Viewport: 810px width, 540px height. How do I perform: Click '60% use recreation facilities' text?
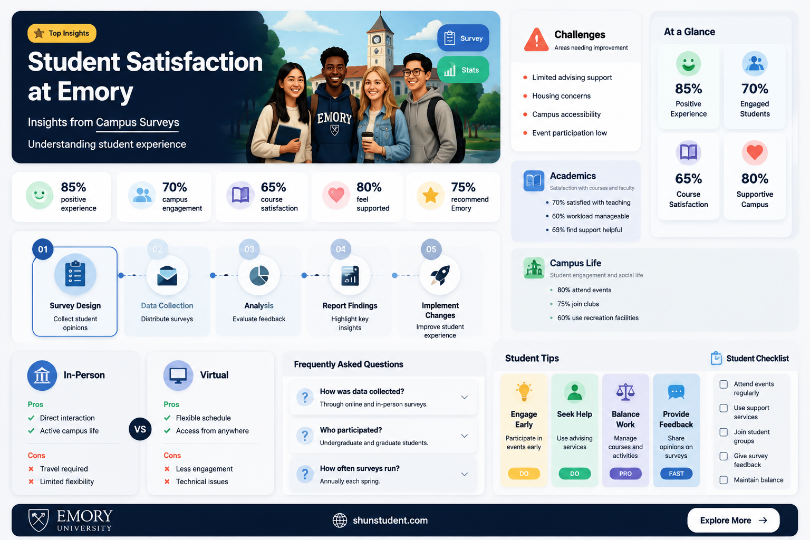pos(598,318)
